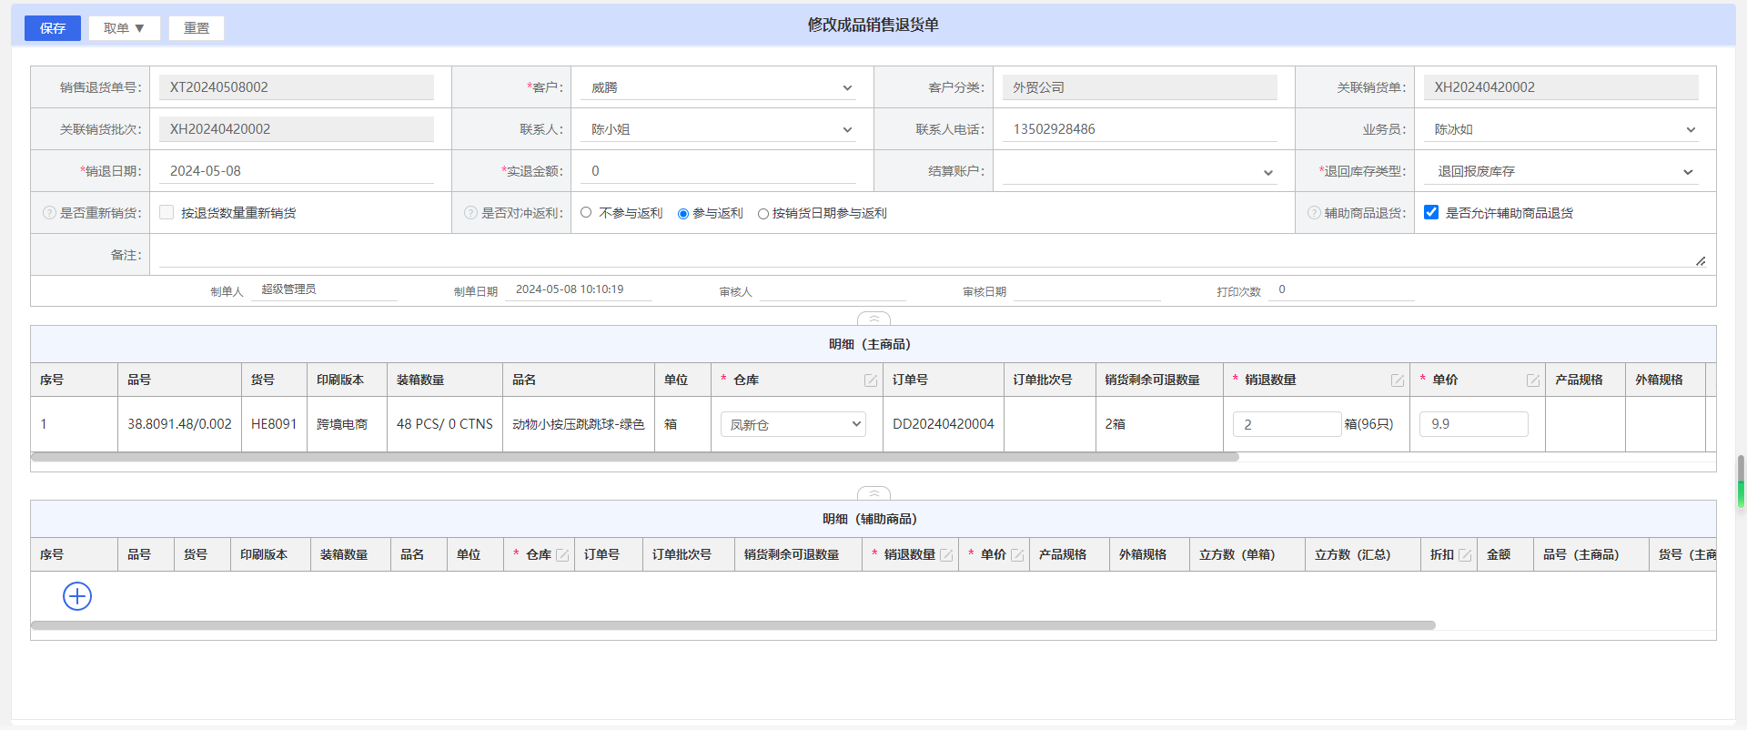Open the 仓库 dropdown showing 凤新仓
The image size is (1747, 730).
pos(793,424)
